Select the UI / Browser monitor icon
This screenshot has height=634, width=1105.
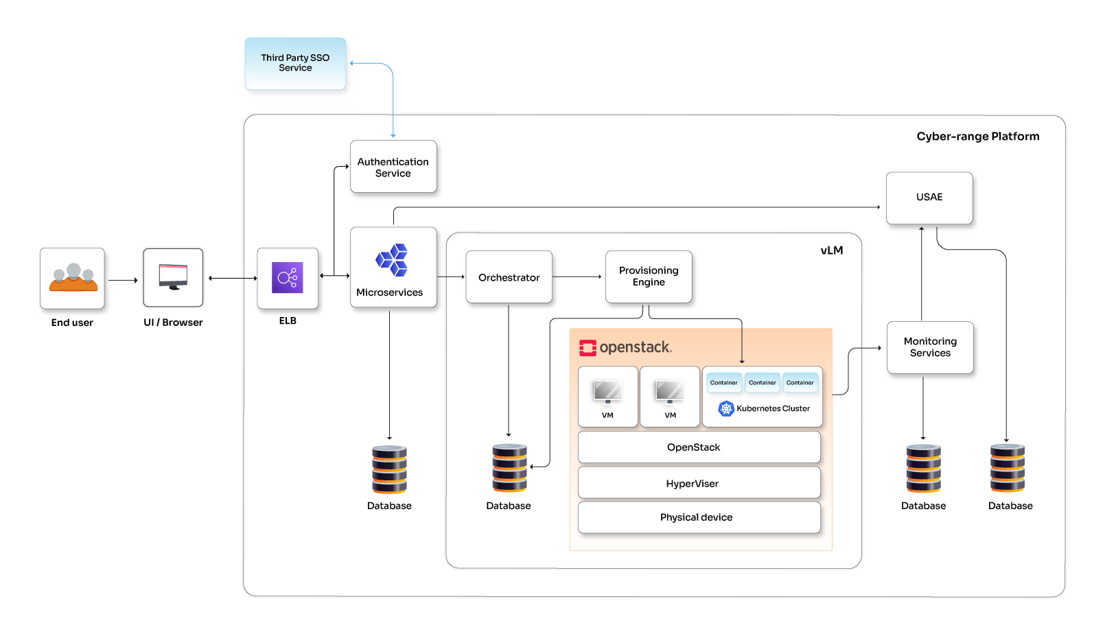173,277
